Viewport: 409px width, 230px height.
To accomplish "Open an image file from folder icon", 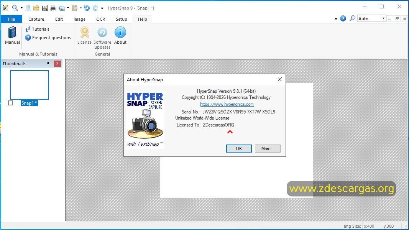I will (36, 8).
